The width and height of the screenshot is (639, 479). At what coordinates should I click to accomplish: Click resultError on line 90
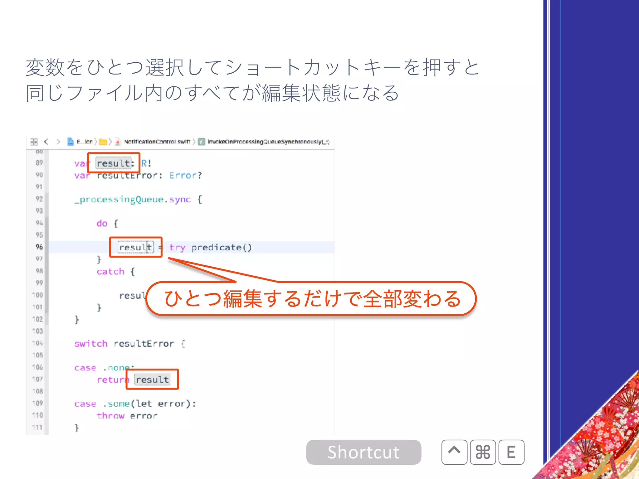tap(128, 176)
